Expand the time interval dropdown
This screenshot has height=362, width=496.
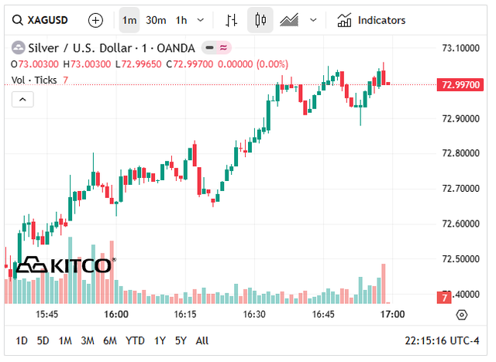pyautogui.click(x=201, y=20)
